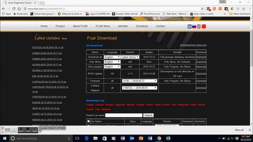Open the Windows Start menu
The image size is (253, 142).
click(x=5, y=138)
